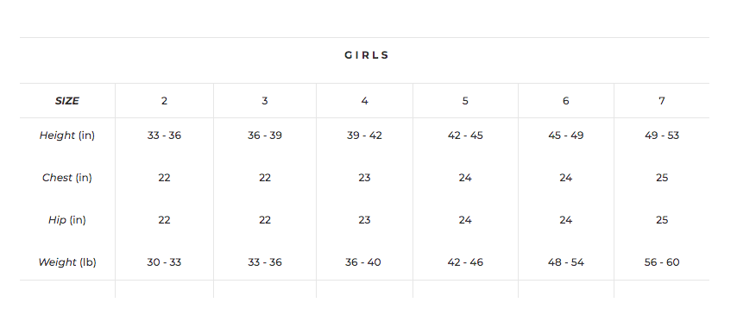Click height cell 33 - 36
This screenshot has width=737, height=328.
(x=164, y=136)
